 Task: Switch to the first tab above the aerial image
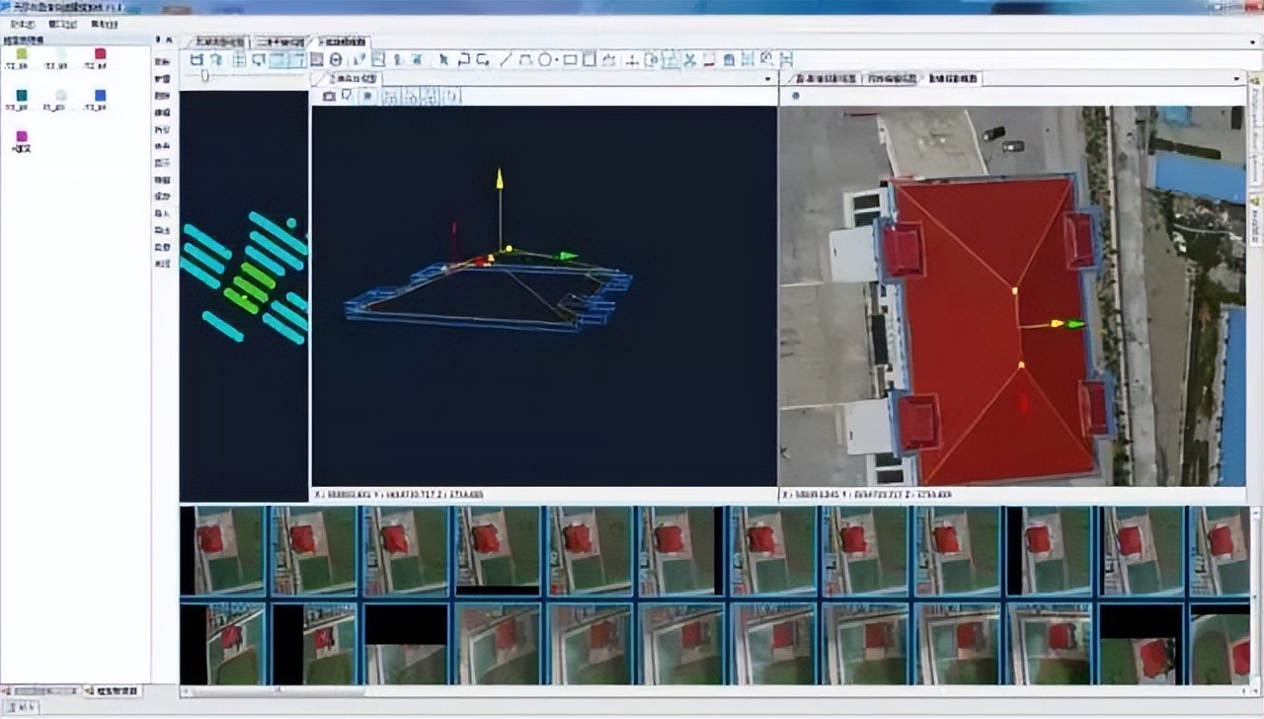820,78
